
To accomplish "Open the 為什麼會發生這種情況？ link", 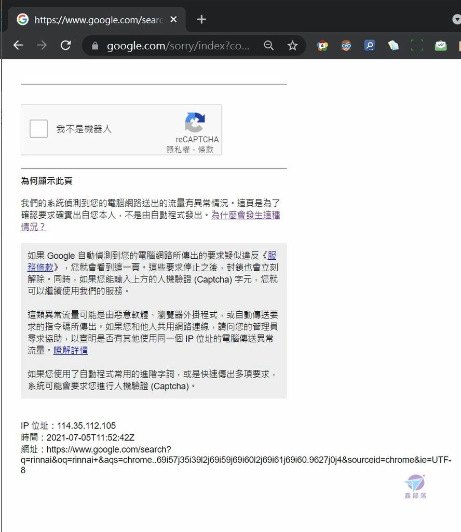I will [246, 215].
